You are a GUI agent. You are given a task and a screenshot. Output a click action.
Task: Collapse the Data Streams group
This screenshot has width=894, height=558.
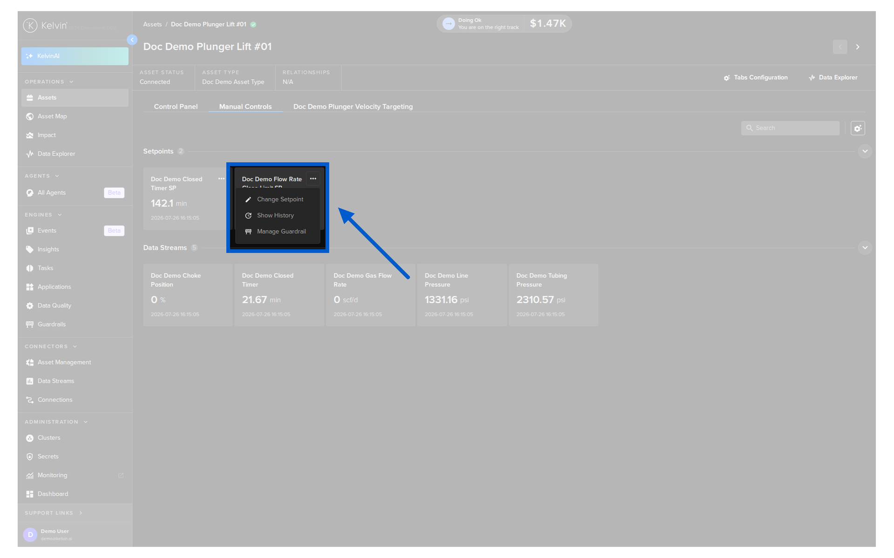[865, 248]
